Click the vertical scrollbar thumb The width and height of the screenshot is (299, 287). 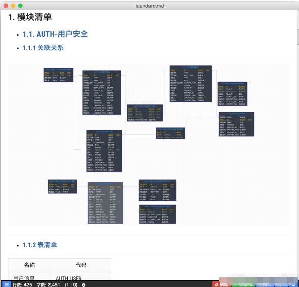tap(298, 37)
